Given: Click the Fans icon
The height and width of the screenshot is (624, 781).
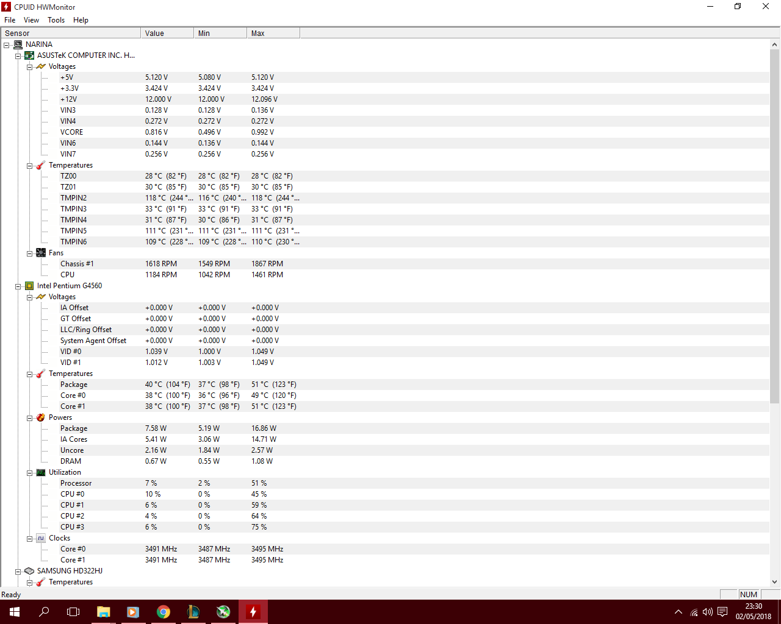Looking at the screenshot, I should (41, 253).
